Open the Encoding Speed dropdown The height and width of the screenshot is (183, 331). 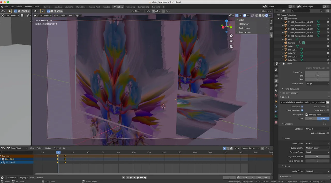(317, 152)
